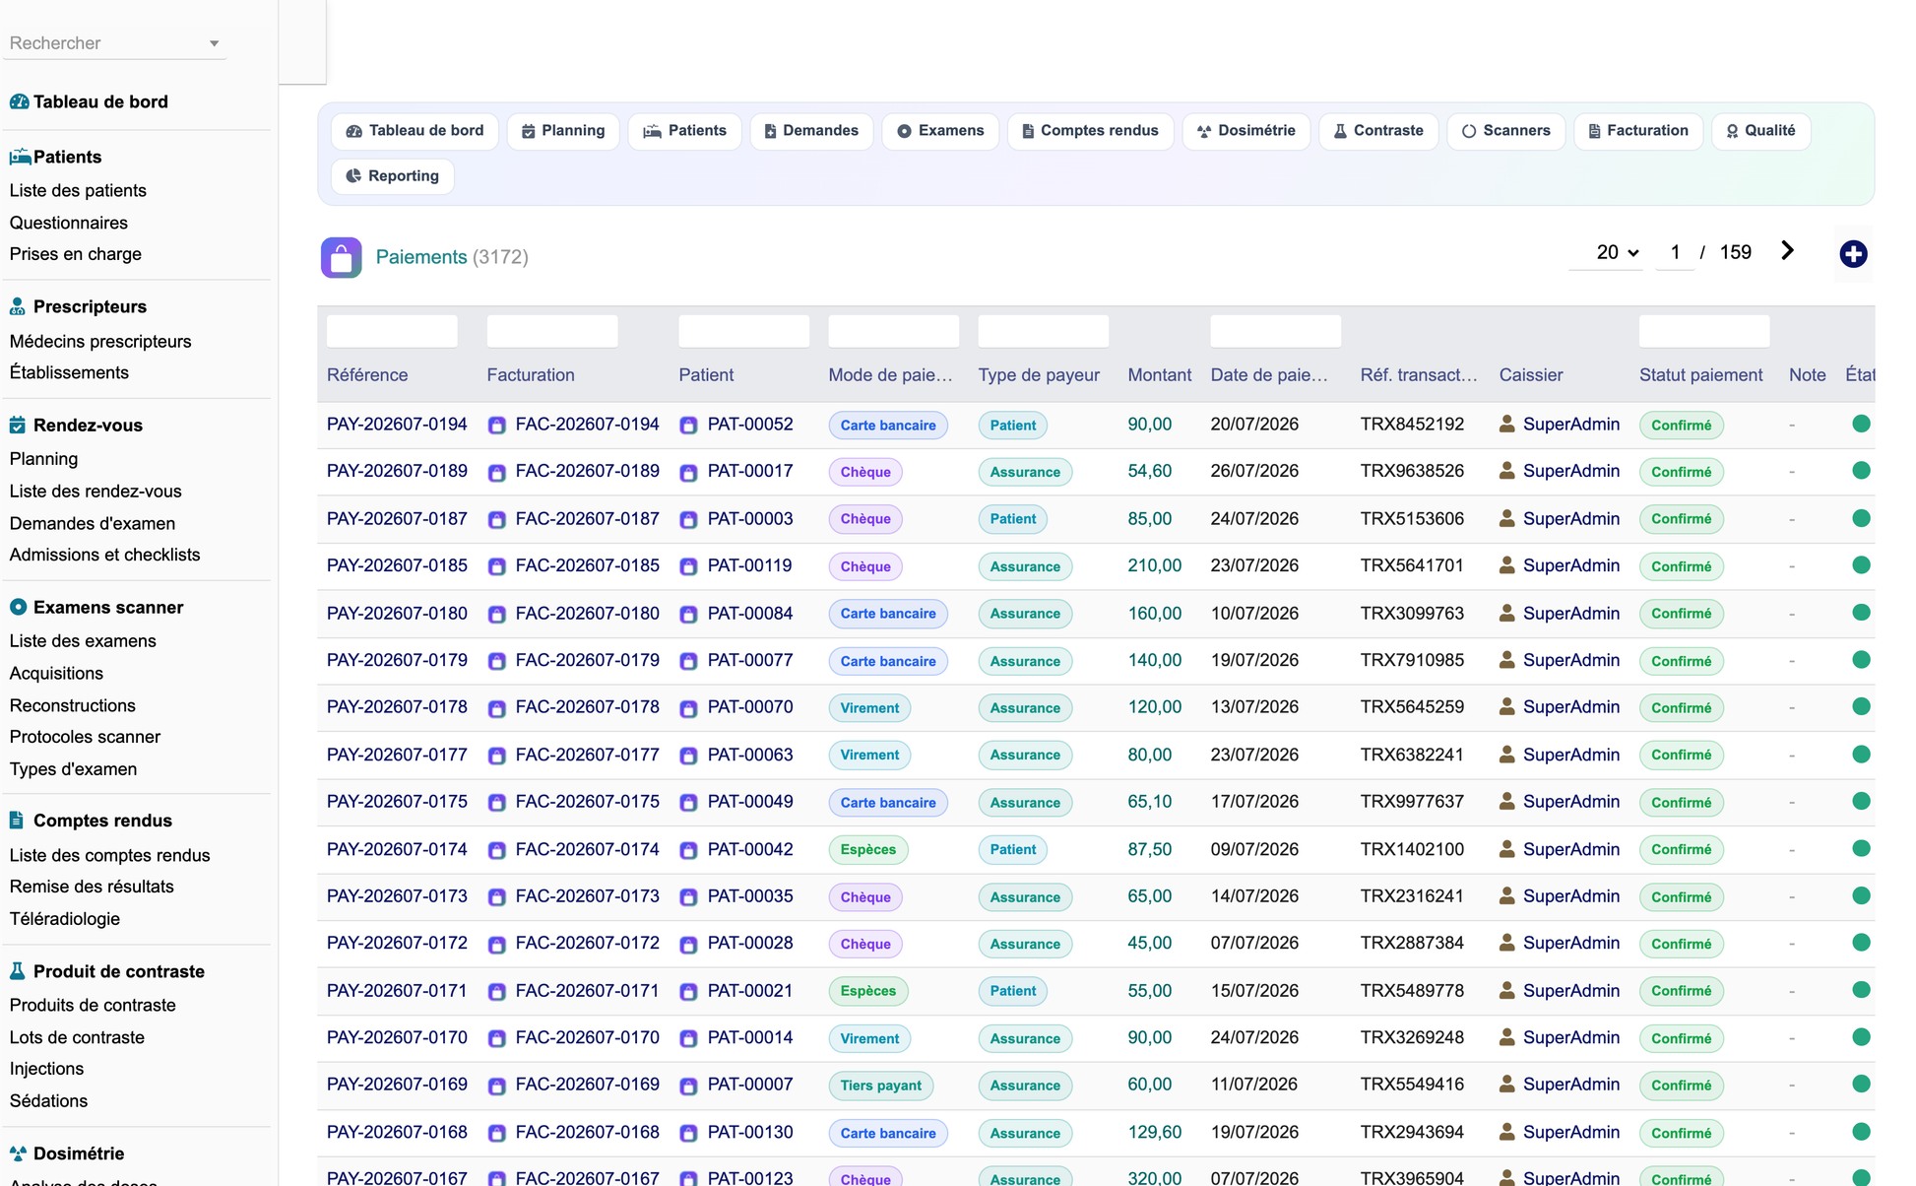This screenshot has width=1916, height=1186.
Task: Click amount 210,00 in the table
Action: point(1155,566)
